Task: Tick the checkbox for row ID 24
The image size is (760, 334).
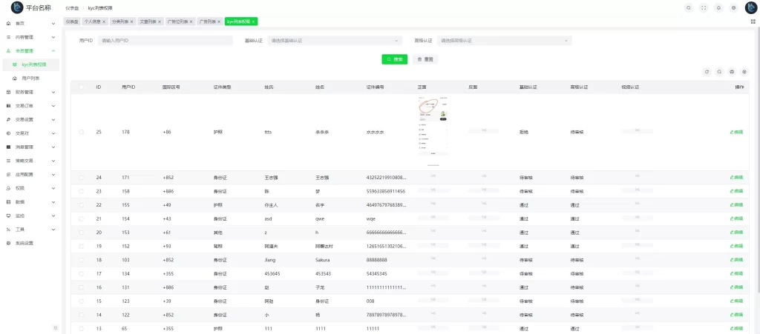Action: coord(82,178)
